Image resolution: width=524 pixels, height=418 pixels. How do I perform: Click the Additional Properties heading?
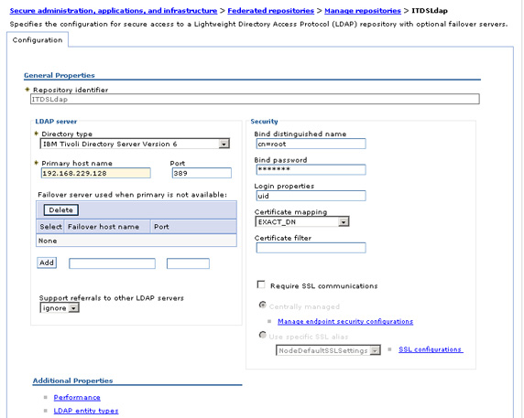coord(72,380)
